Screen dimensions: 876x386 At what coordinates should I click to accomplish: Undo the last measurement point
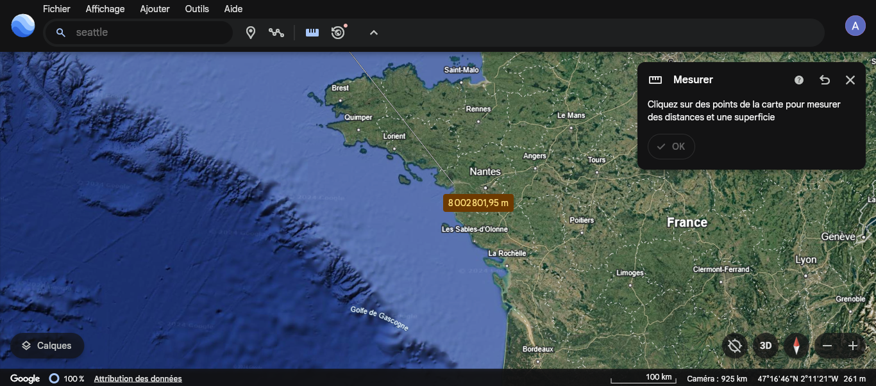coord(825,80)
